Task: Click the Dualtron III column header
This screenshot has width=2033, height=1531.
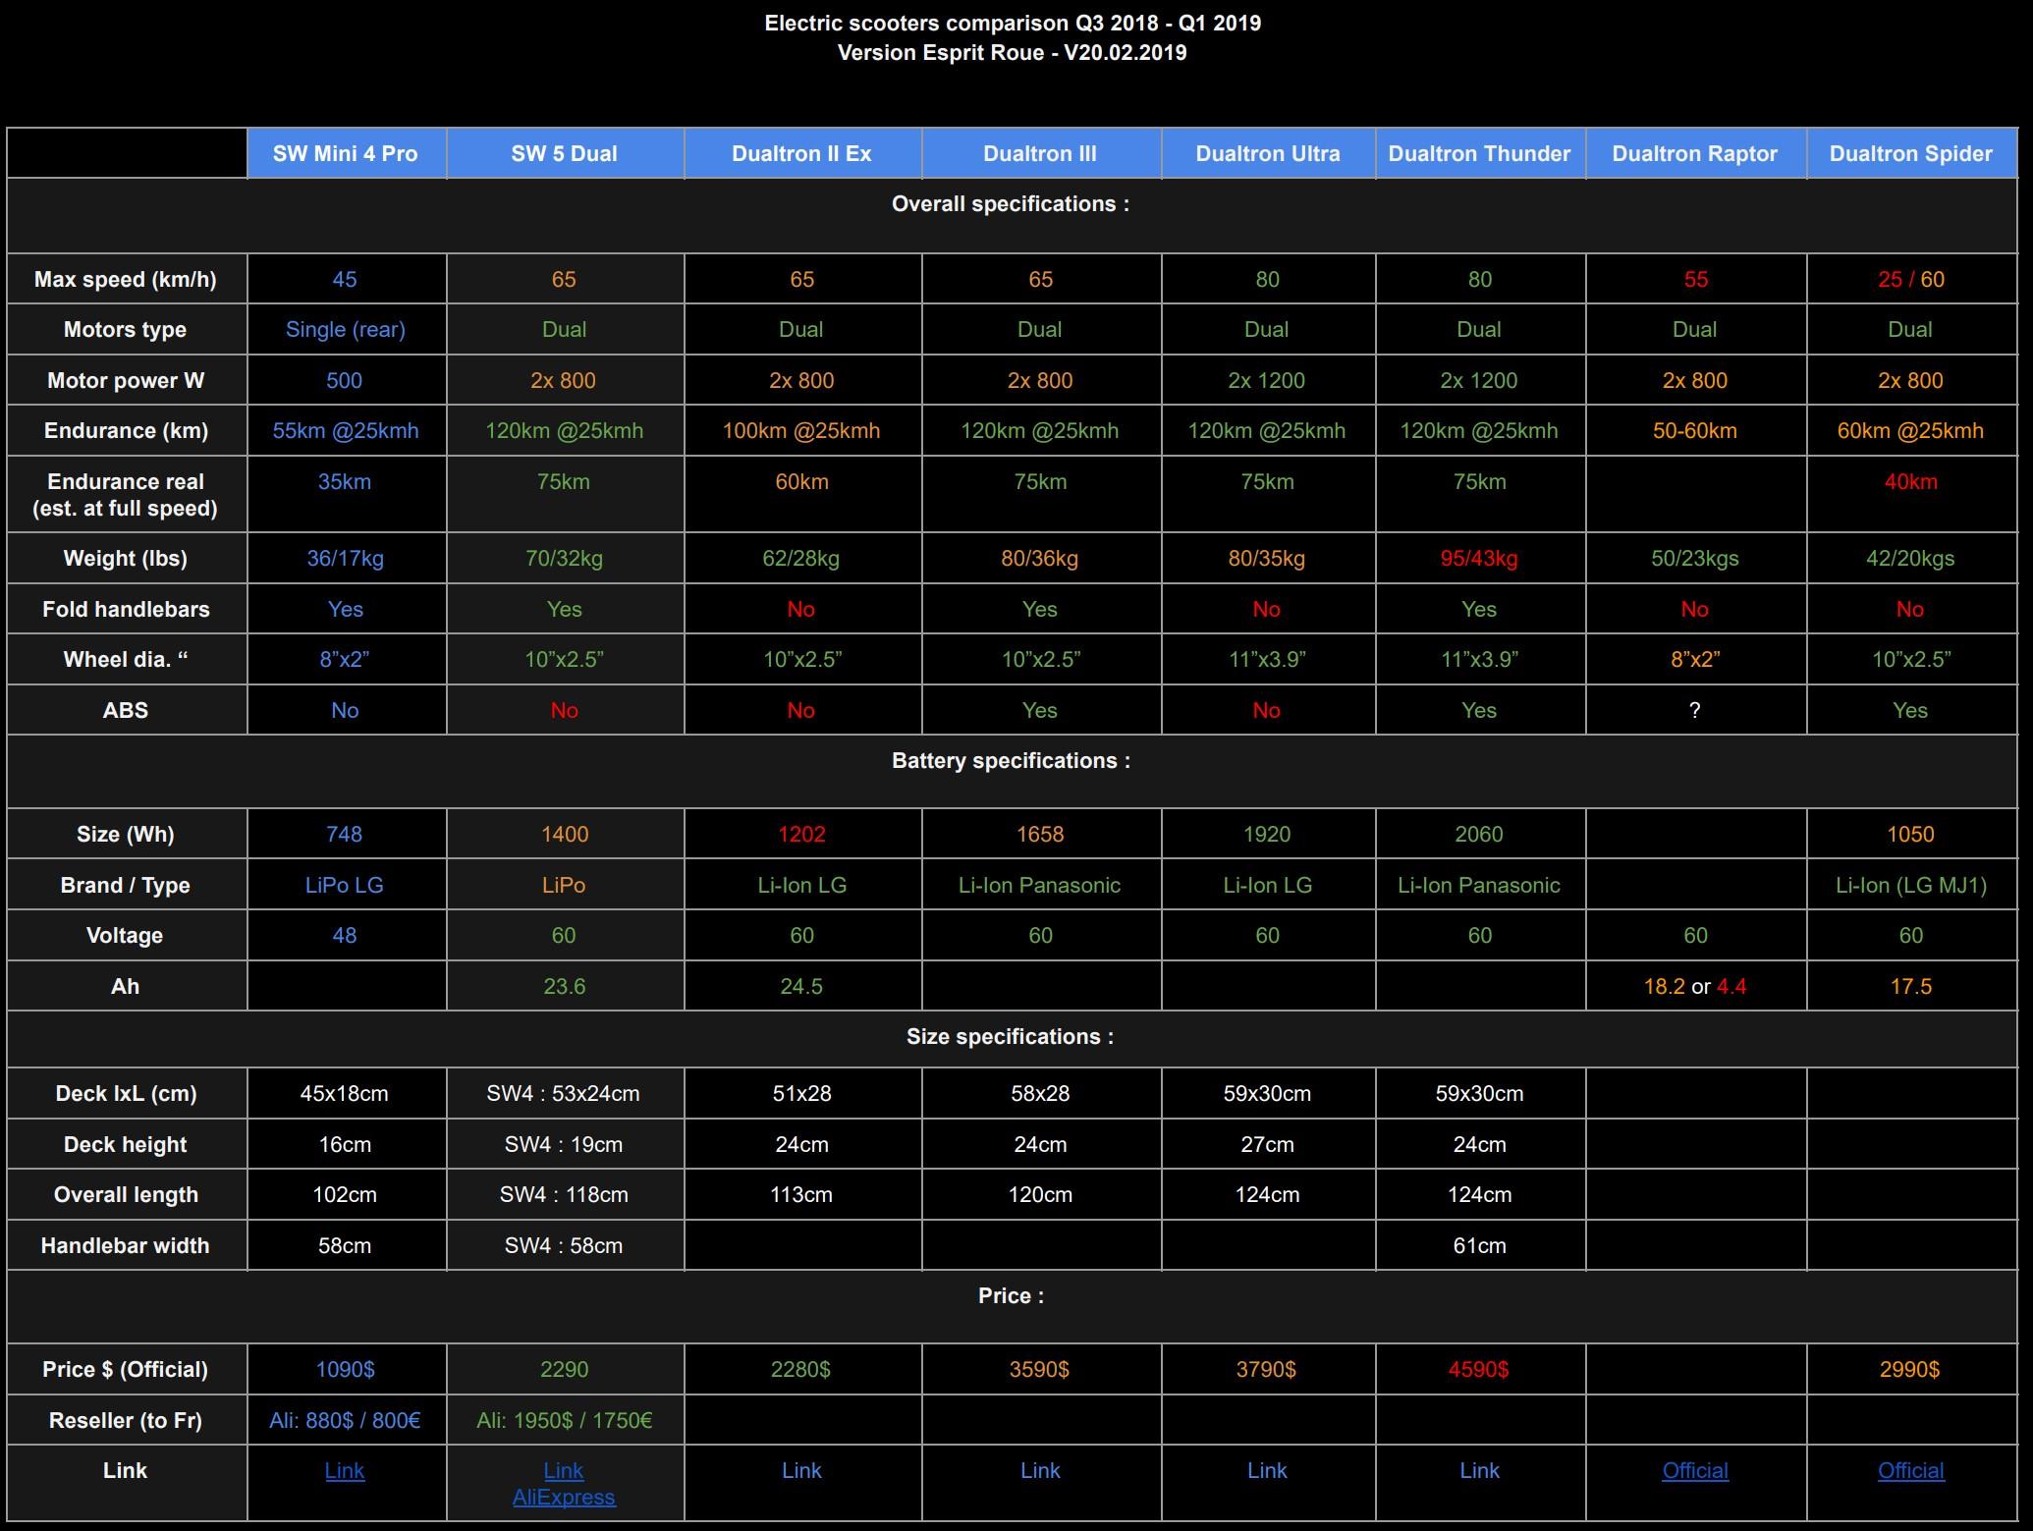Action: point(1041,153)
